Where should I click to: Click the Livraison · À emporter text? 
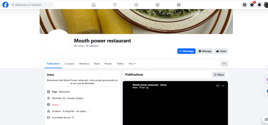[70, 111]
